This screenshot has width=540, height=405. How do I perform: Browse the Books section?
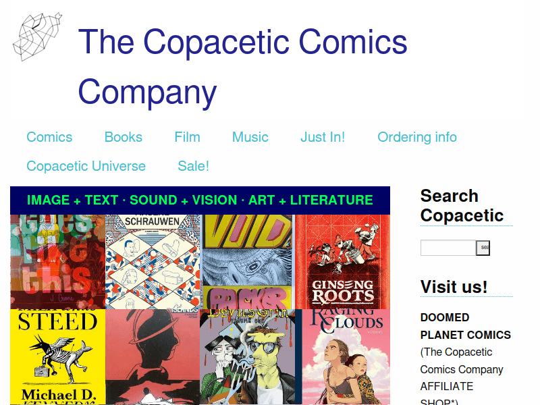123,137
